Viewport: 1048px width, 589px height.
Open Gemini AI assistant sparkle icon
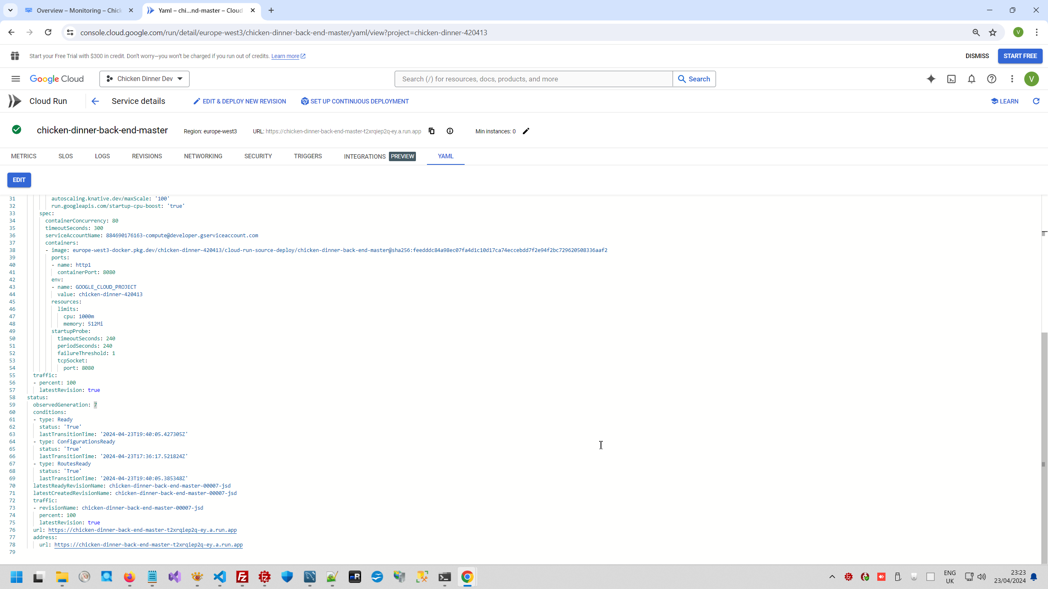coord(931,79)
